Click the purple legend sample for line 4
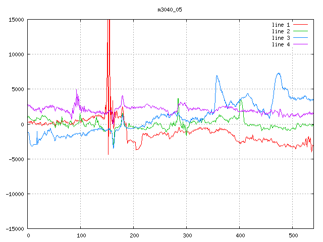The width and height of the screenshot is (323, 242). 301,44
